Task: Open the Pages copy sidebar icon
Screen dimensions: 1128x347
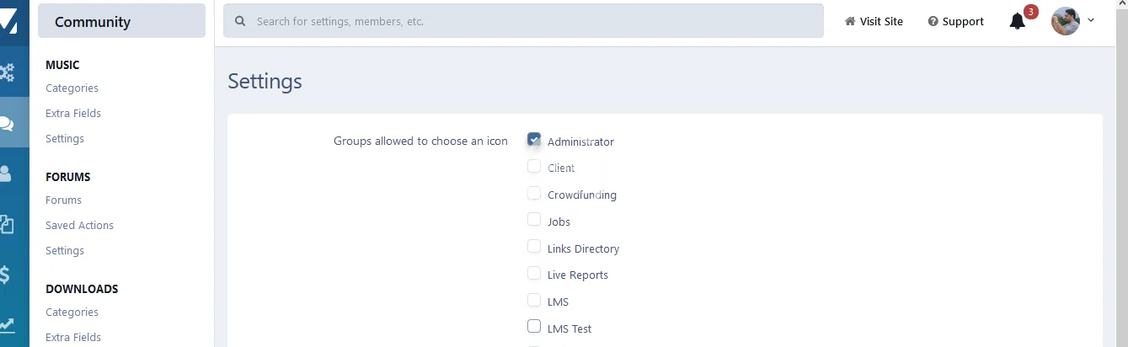Action: [7, 224]
